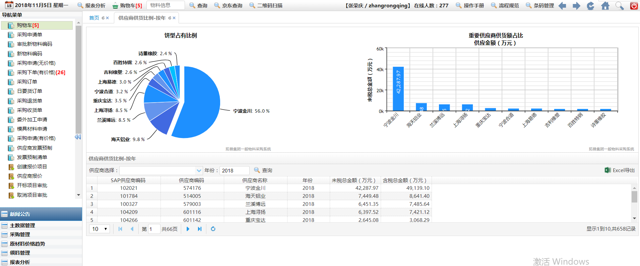640x266 pixels.
Task: Go to the next page arrow
Action: tap(188, 229)
